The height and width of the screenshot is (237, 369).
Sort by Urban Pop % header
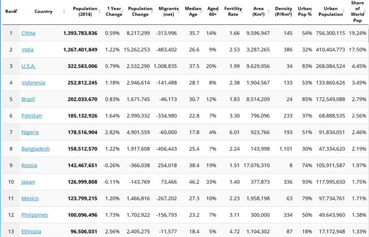click(x=305, y=11)
